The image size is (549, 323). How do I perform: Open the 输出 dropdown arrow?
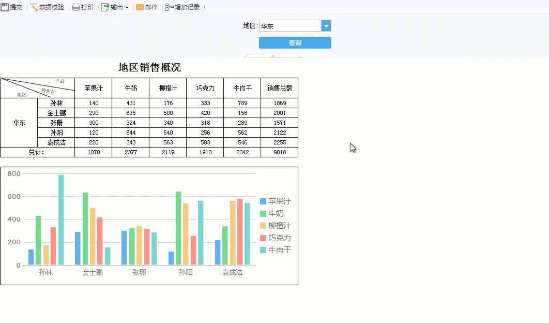127,8
